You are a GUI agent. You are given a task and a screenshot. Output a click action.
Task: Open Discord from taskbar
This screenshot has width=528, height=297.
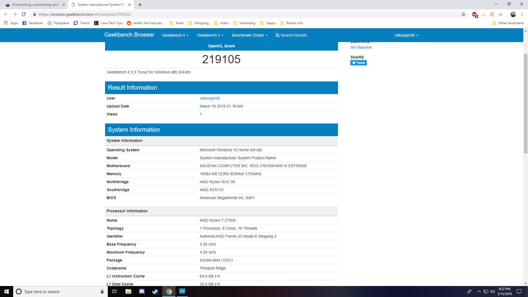pos(142,291)
